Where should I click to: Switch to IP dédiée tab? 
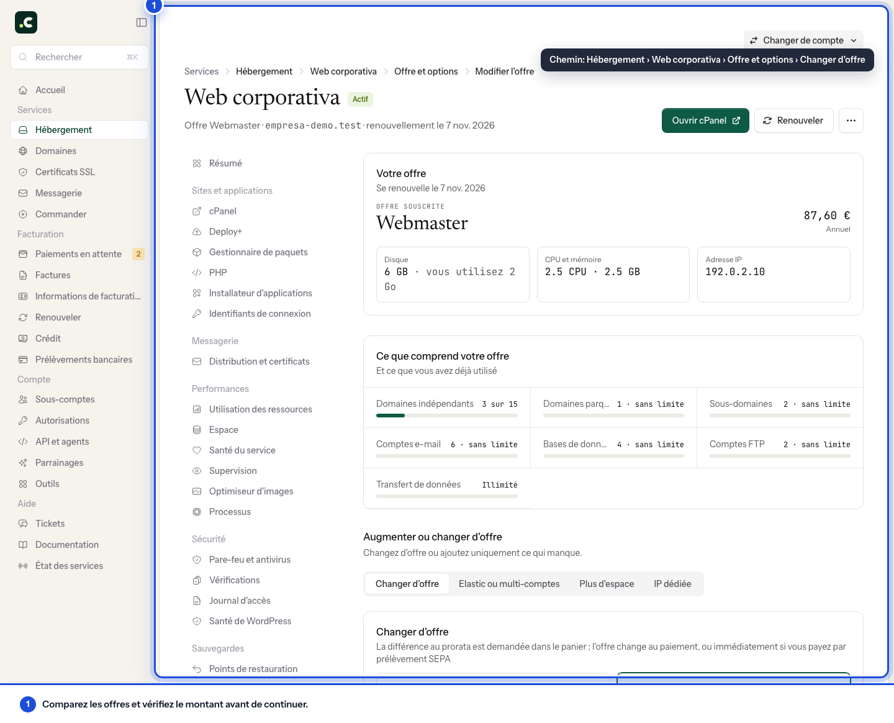pos(672,584)
